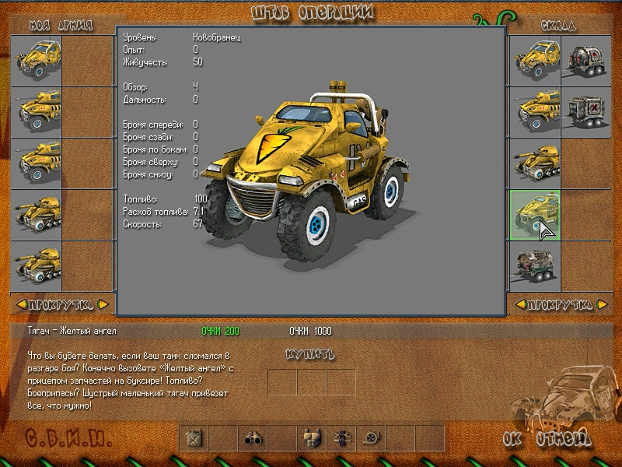
Task: Click the S.W.I.N.E. logo text
Action: point(68,438)
